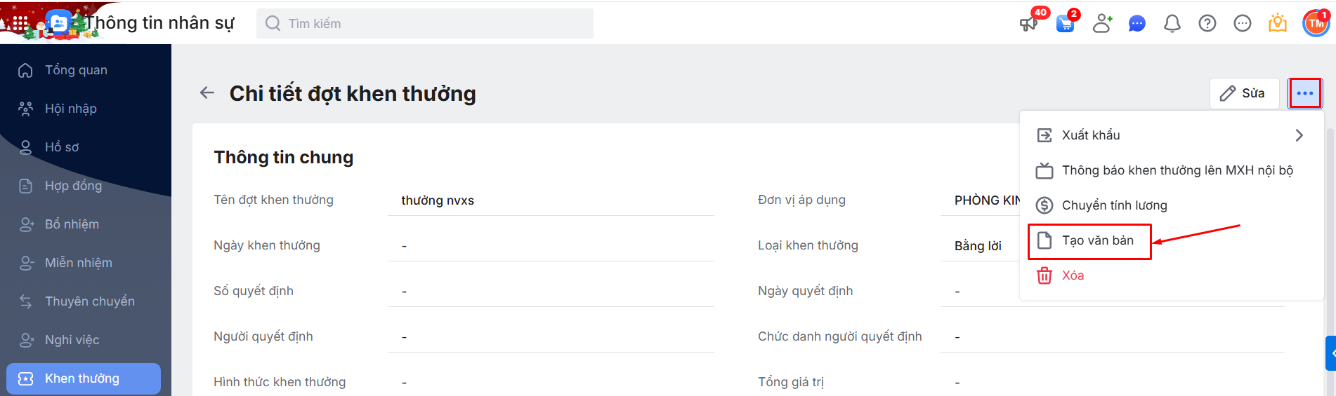Click the HR app logo icon
Image resolution: width=1336 pixels, height=396 pixels.
pyautogui.click(x=58, y=24)
